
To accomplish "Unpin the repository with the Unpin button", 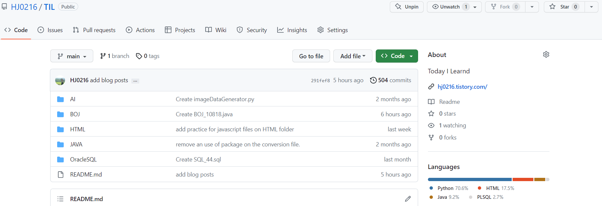I will click(407, 7).
